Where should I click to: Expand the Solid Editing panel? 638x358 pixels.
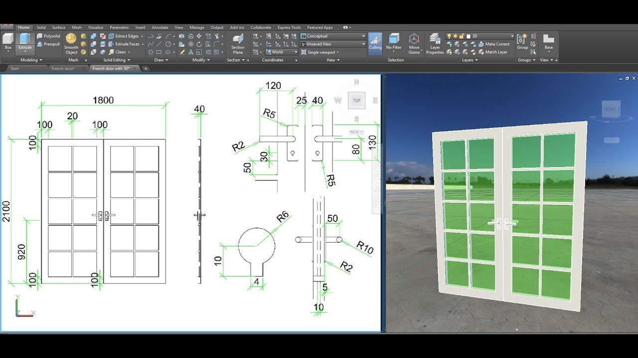point(117,60)
